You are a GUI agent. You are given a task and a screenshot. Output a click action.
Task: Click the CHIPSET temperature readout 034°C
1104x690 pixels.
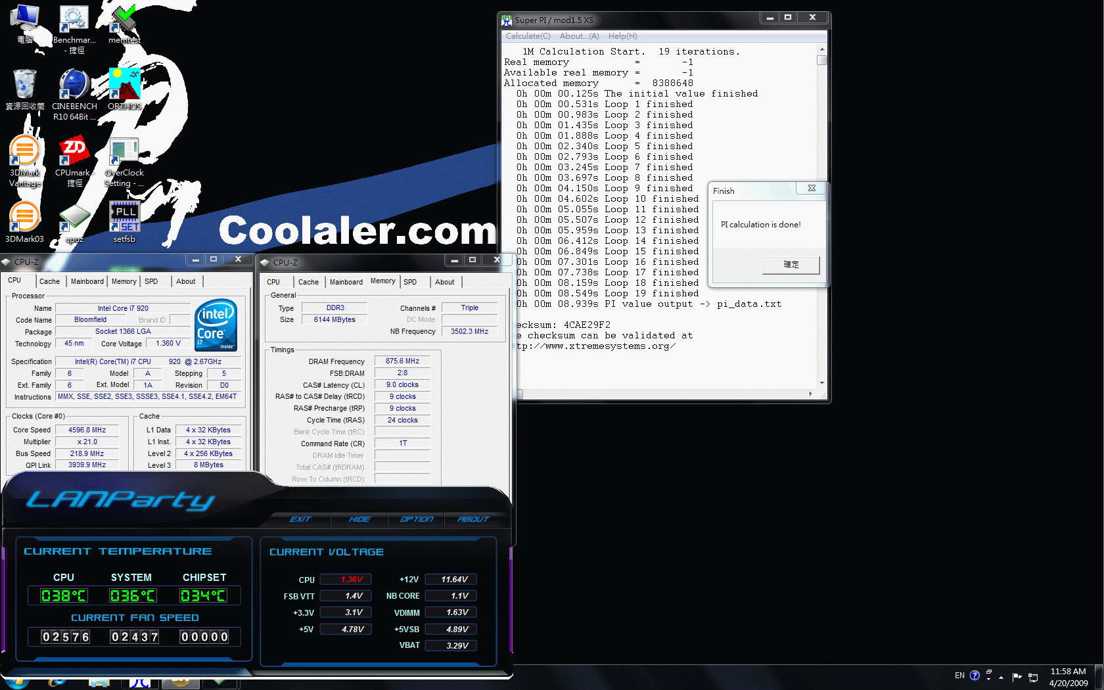pos(204,595)
